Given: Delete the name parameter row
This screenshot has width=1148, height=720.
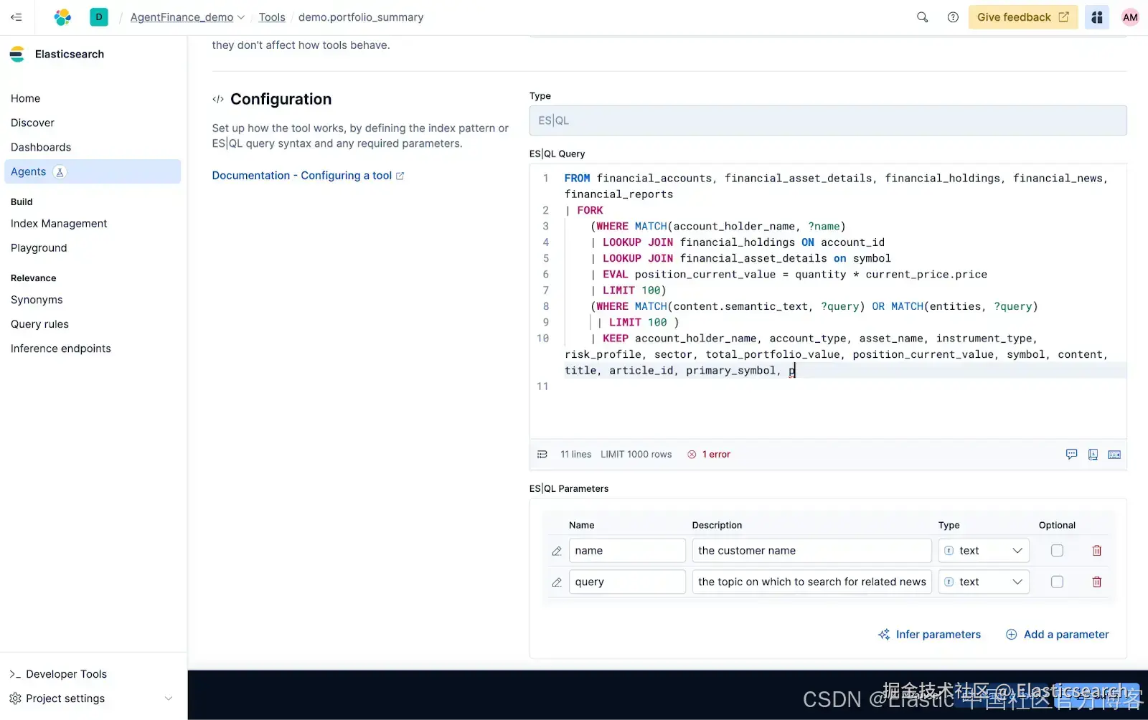Looking at the screenshot, I should [1096, 551].
